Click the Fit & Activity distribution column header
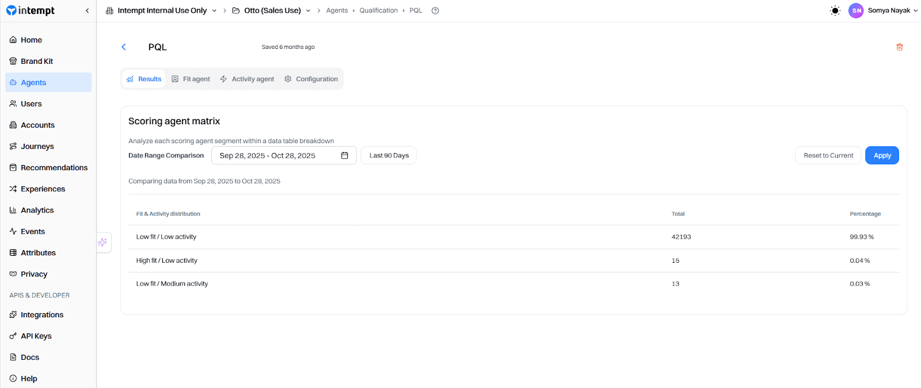 168,214
